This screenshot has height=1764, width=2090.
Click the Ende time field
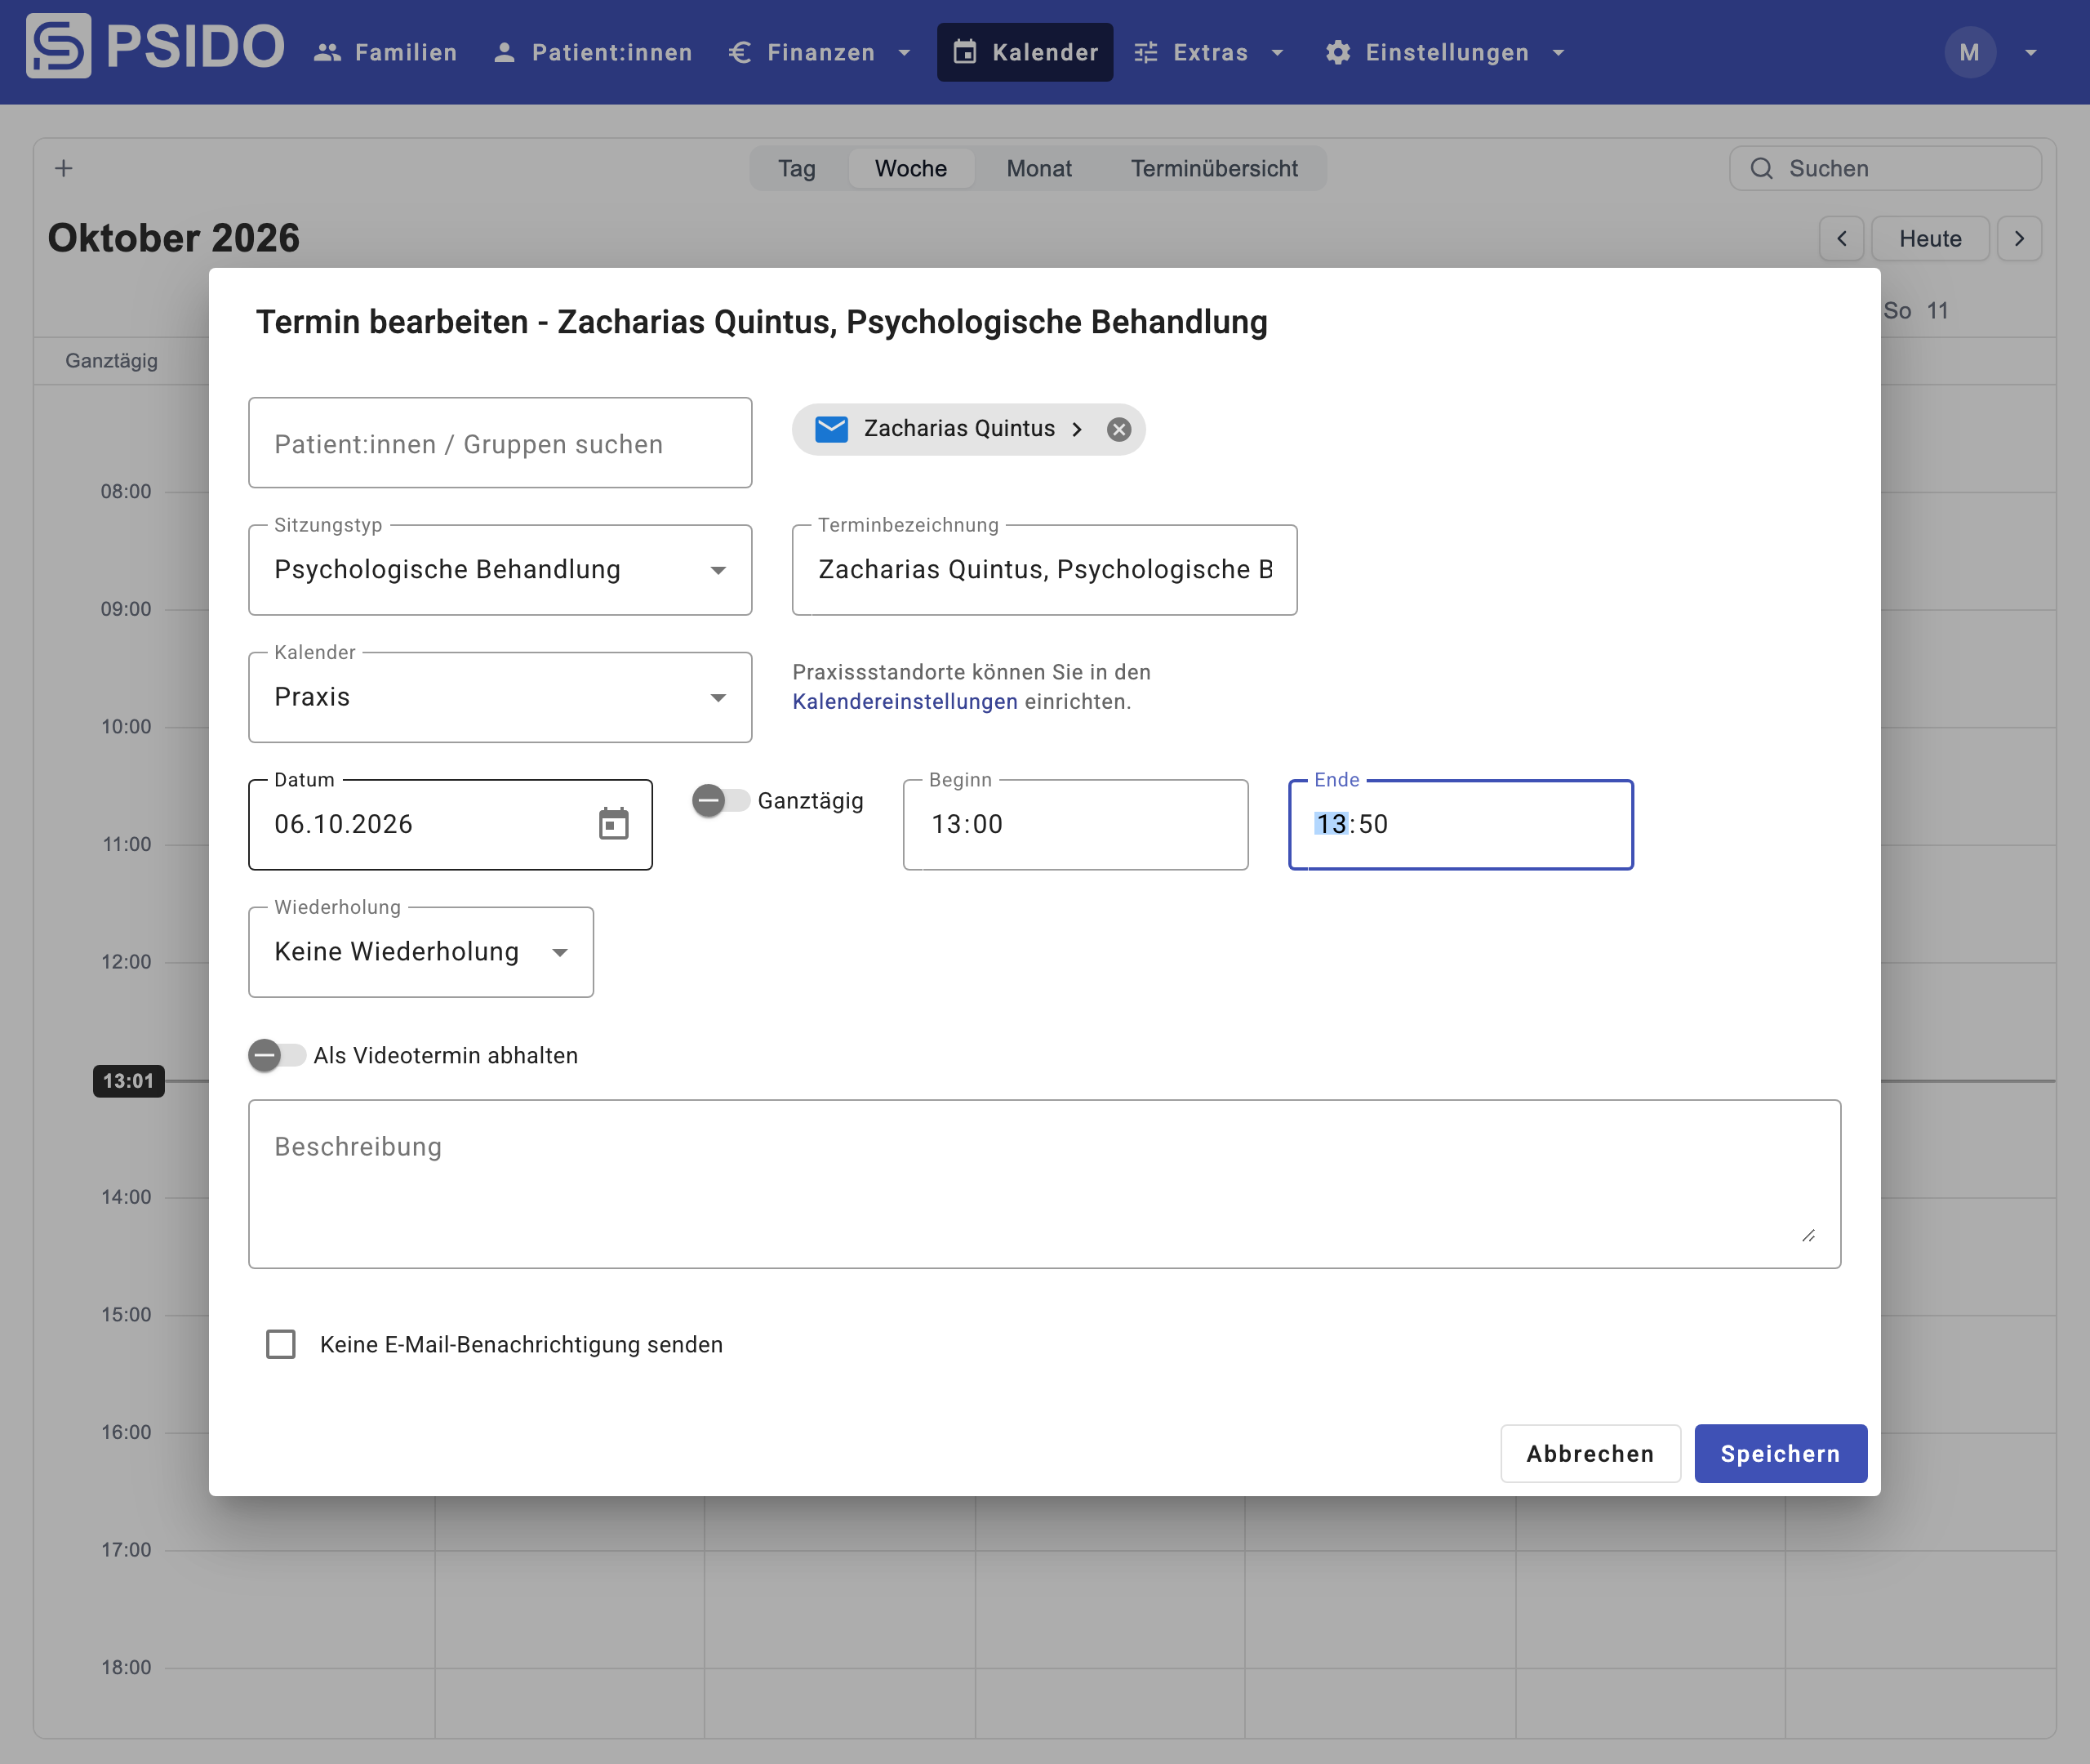point(1461,825)
